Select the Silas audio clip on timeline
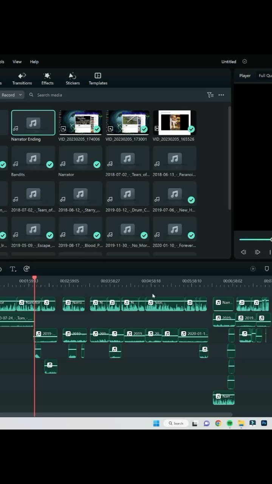The image size is (272, 484). [x=165, y=304]
